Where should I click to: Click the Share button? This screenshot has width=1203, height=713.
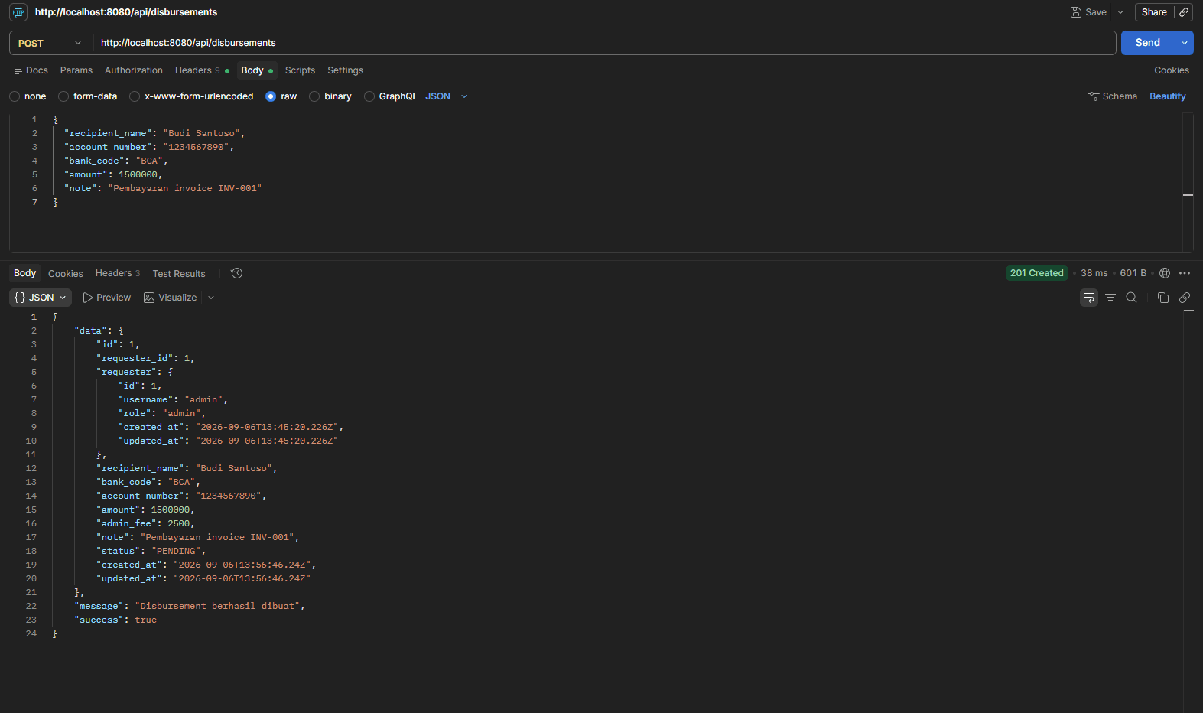point(1154,12)
